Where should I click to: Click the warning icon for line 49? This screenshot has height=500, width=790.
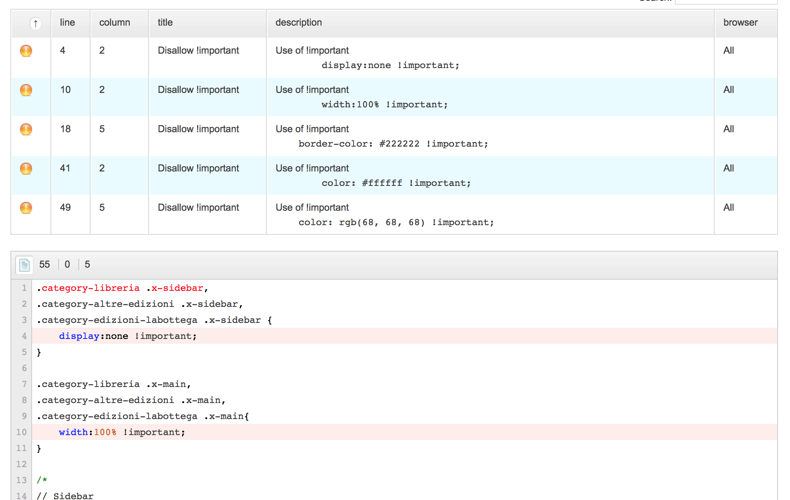26,208
